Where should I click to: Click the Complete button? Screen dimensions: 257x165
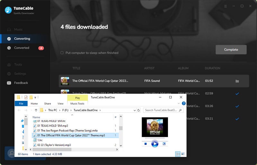pyautogui.click(x=231, y=50)
